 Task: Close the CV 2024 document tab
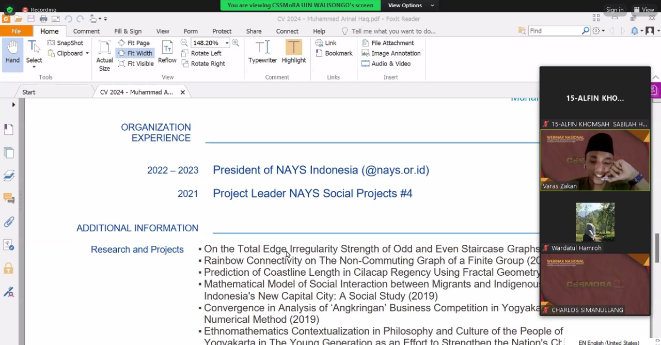tap(182, 92)
